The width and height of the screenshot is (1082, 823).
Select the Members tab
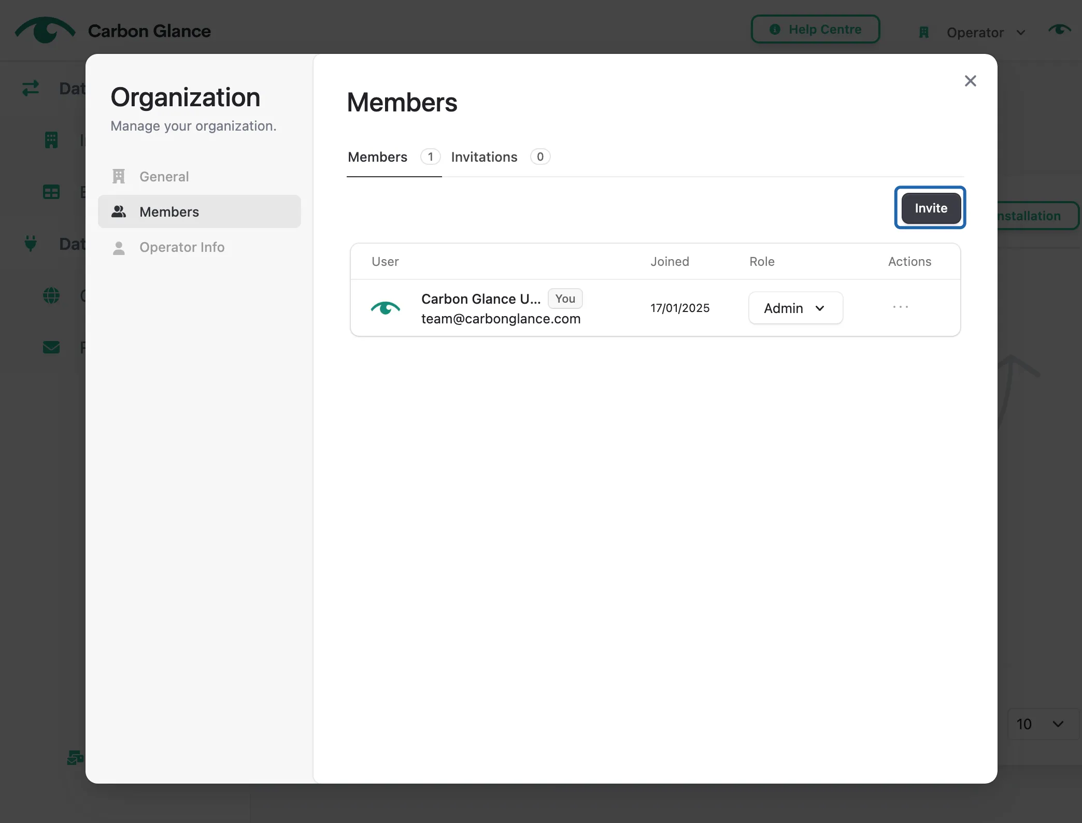click(394, 157)
